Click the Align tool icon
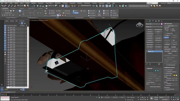This screenshot has width=180, height=101. pos(97,6)
